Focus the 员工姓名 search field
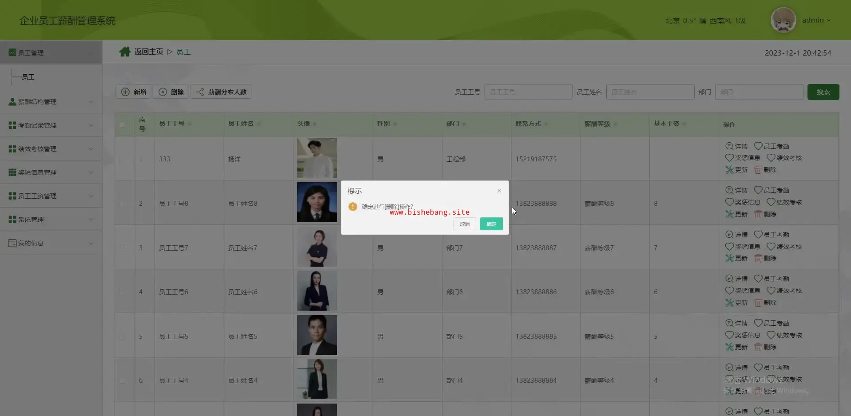 tap(650, 92)
